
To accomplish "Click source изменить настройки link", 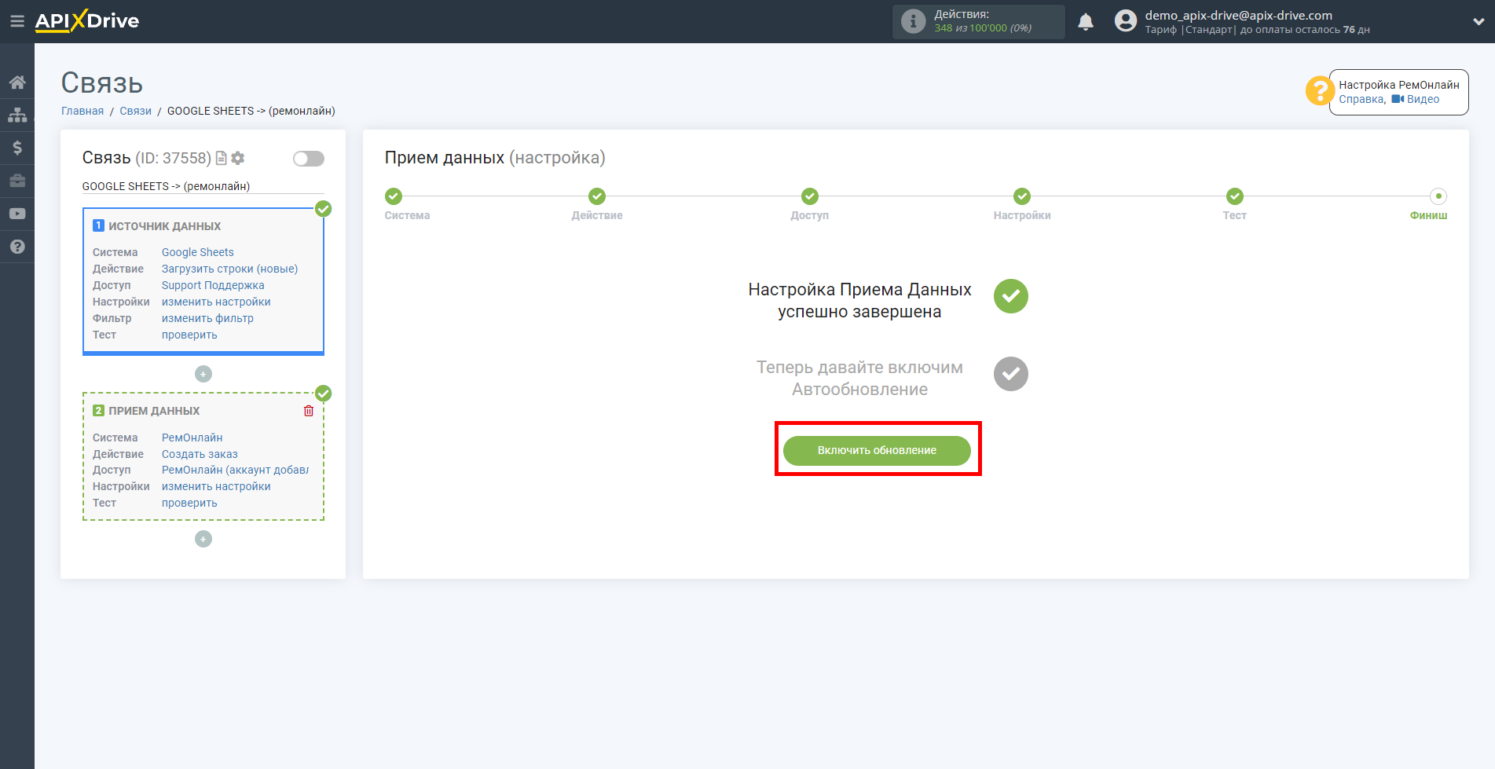I will click(216, 302).
